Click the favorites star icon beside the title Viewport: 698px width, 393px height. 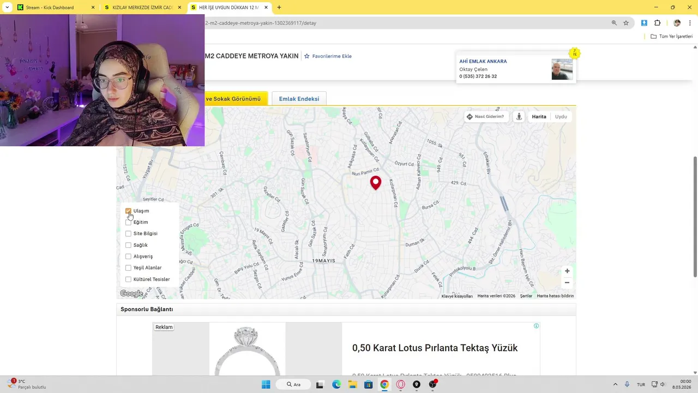pyautogui.click(x=306, y=56)
